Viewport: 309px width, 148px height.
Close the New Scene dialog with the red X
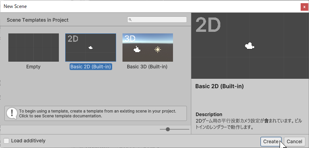[304, 7]
